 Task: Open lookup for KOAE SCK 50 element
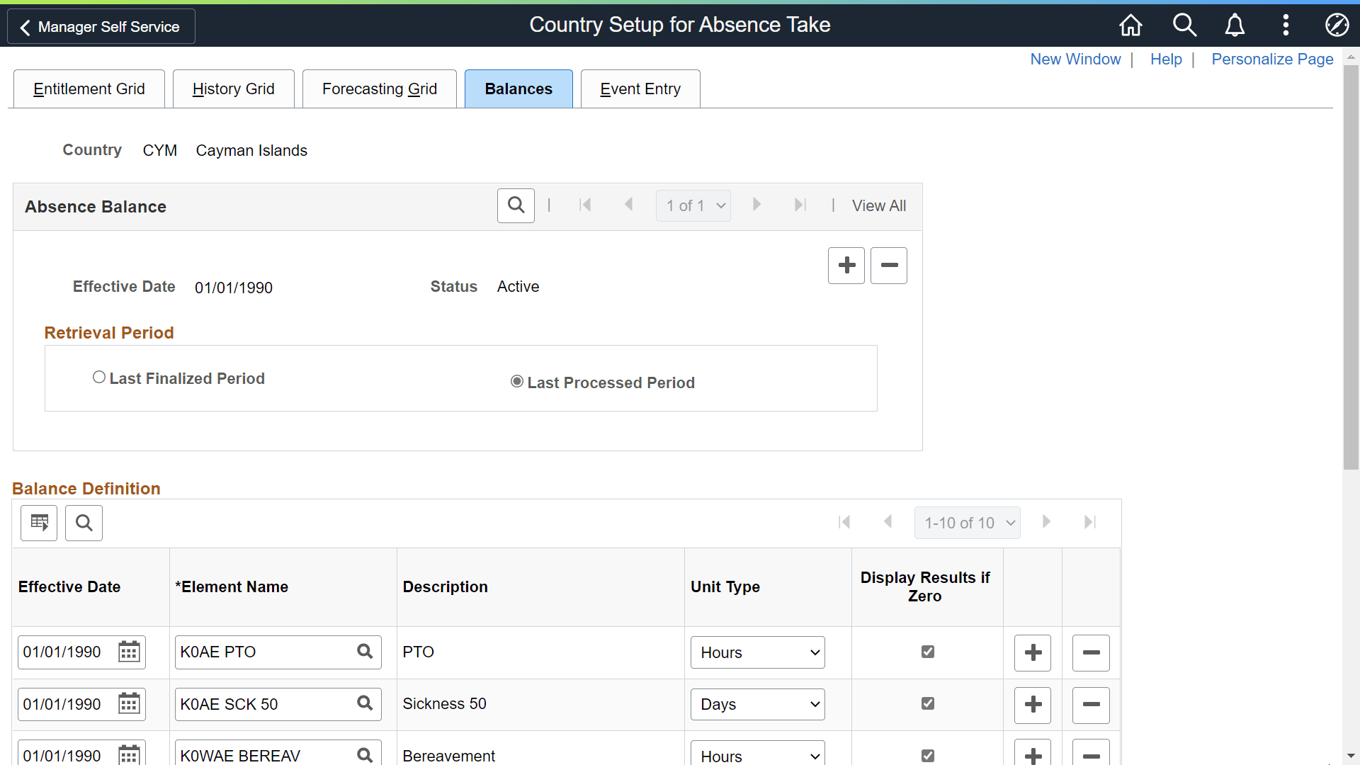click(x=365, y=703)
